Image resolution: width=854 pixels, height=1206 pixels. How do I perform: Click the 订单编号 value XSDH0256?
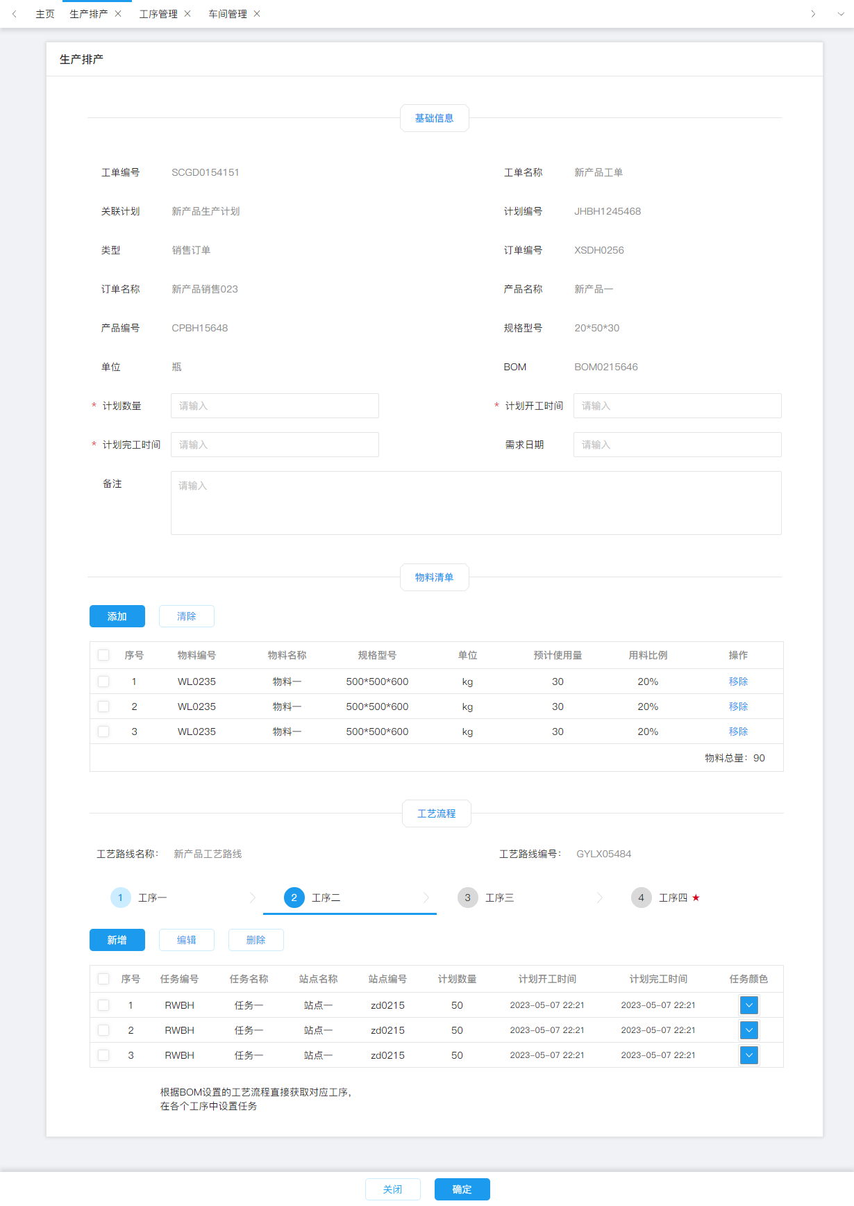[x=599, y=250]
